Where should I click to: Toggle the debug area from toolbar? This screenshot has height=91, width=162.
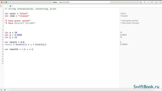[x=156, y=2]
